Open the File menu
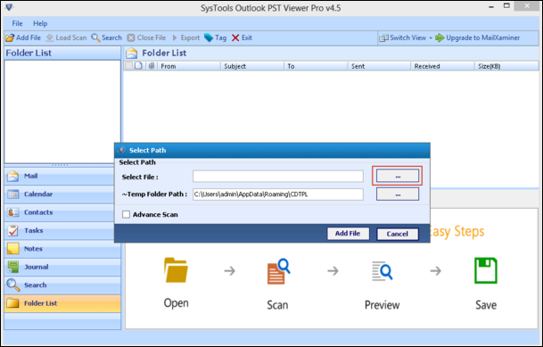This screenshot has width=543, height=347. (x=17, y=23)
